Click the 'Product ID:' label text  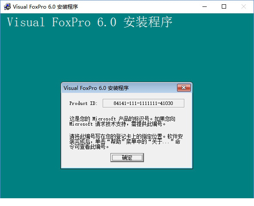pyautogui.click(x=83, y=103)
